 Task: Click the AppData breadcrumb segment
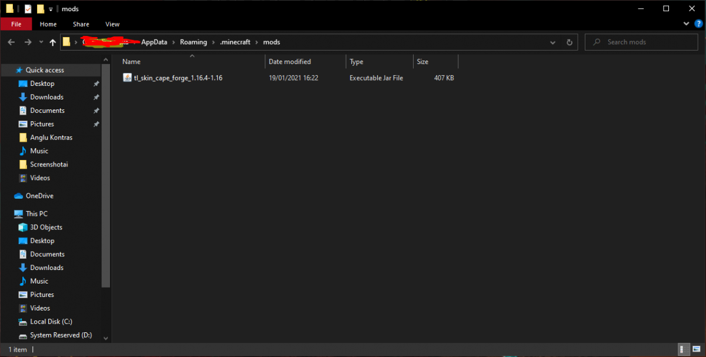point(154,42)
